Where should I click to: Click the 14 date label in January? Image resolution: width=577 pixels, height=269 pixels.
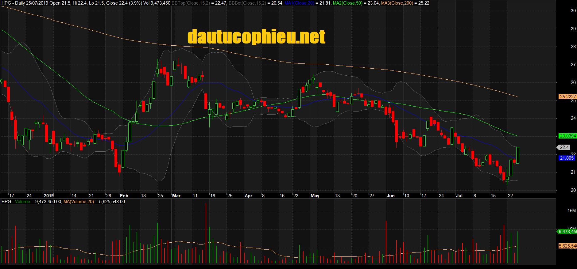pyautogui.click(x=74, y=196)
